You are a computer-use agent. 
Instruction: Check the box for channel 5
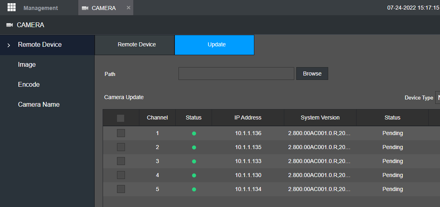(121, 189)
